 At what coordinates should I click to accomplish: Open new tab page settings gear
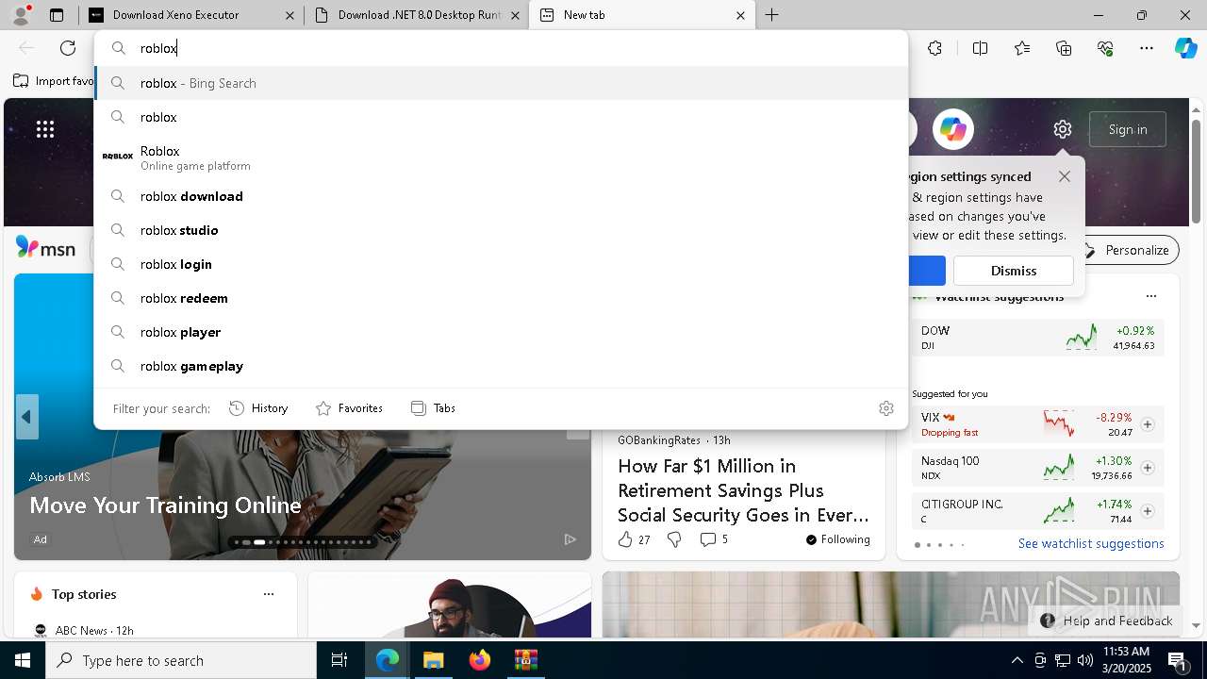click(x=1063, y=129)
